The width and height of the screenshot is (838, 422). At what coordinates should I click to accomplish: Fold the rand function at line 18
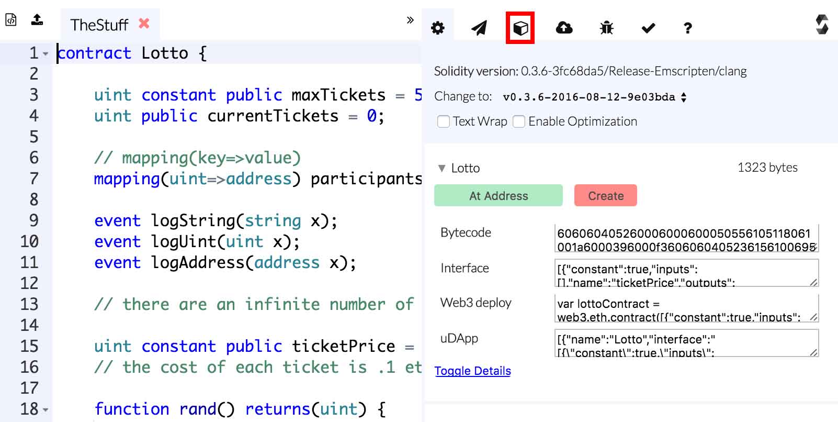[x=46, y=409]
